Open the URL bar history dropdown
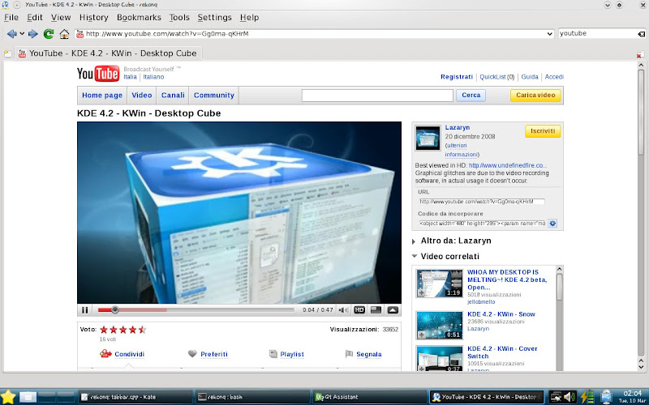This screenshot has width=649, height=405. click(x=550, y=34)
